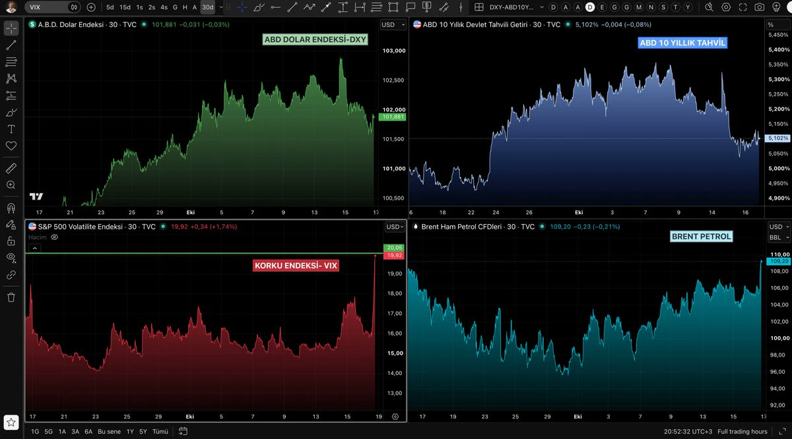Open VIX chart time axis settings gear
Image resolution: width=792 pixels, height=439 pixels.
click(395, 417)
